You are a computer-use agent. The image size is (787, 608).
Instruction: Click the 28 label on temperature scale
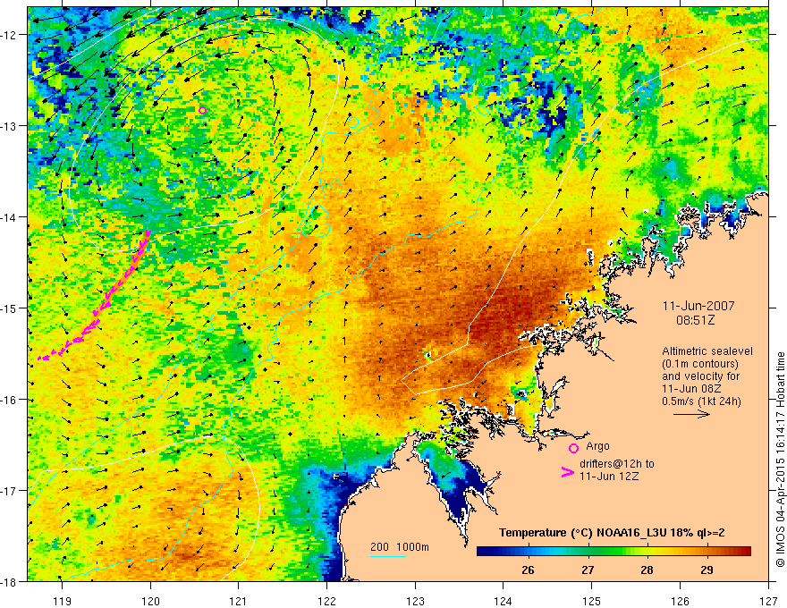click(647, 570)
